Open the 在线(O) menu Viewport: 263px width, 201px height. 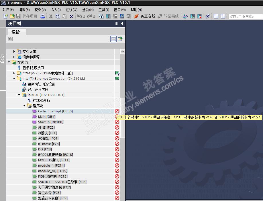[x=71, y=10]
